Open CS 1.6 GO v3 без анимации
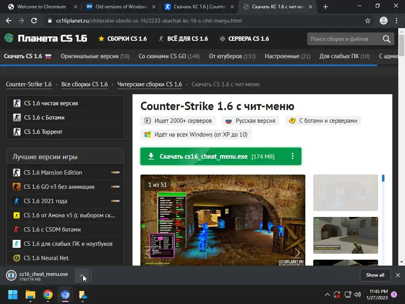Viewport: 405px width, 304px height. [x=65, y=187]
